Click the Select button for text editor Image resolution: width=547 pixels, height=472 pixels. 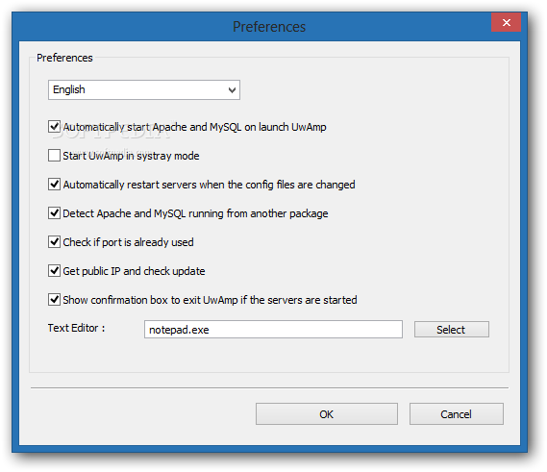pos(452,330)
